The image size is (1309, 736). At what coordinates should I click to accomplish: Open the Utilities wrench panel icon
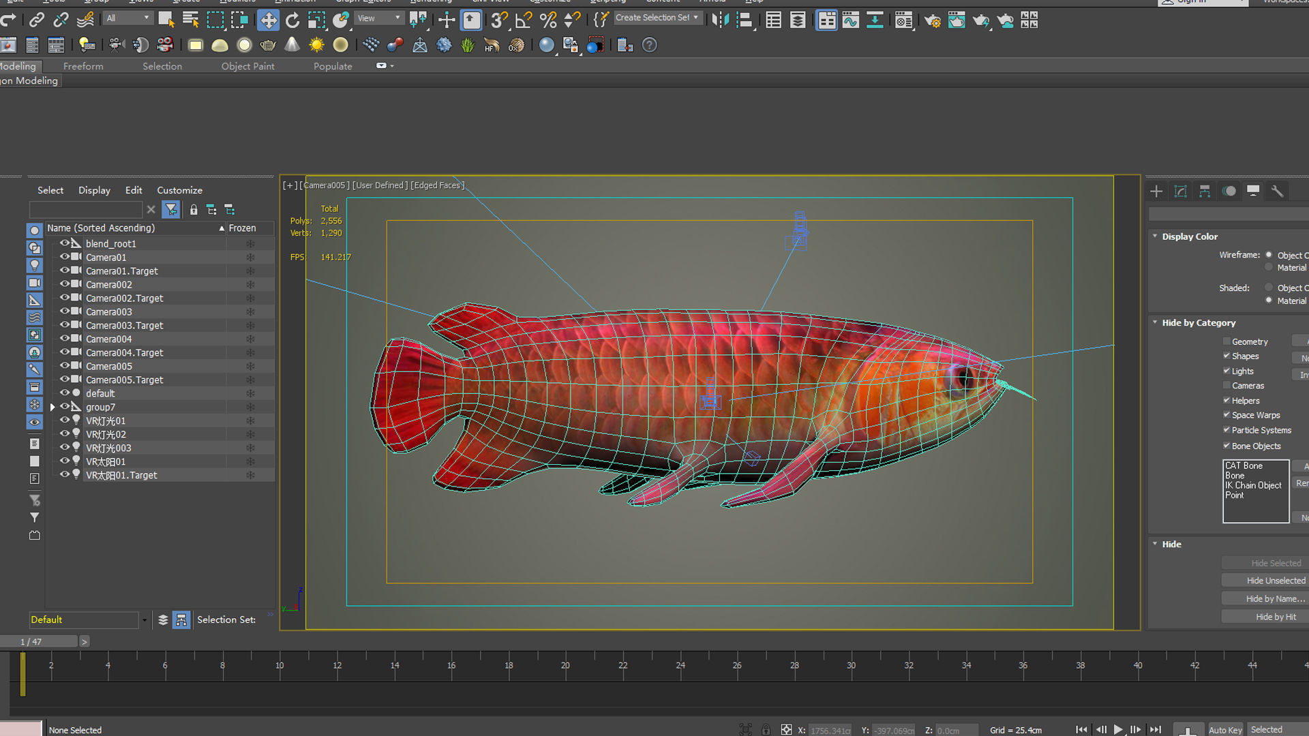coord(1277,191)
